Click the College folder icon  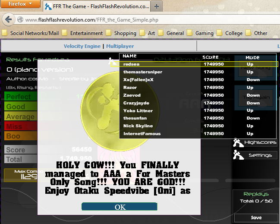(220, 33)
